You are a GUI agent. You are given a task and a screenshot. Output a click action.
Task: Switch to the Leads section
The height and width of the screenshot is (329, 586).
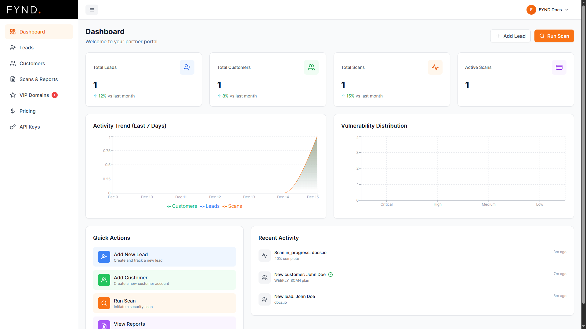(27, 48)
